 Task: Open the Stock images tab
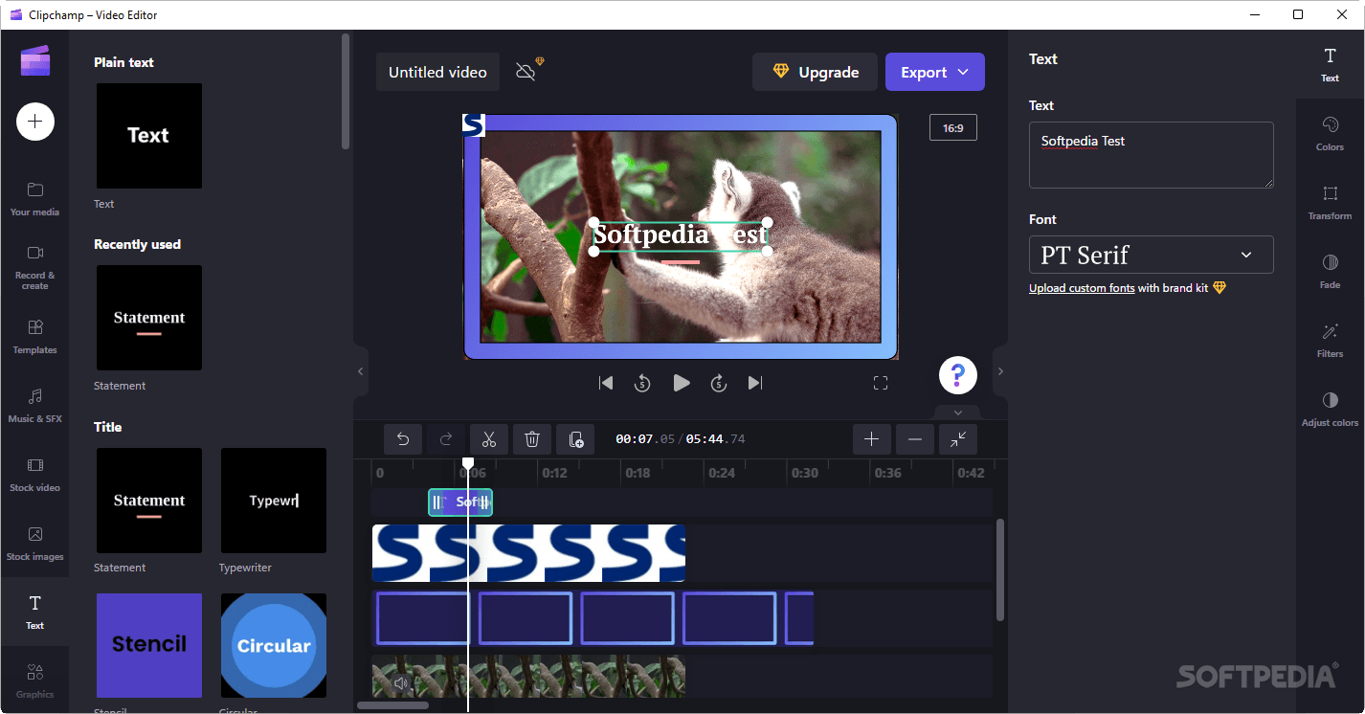(x=34, y=542)
